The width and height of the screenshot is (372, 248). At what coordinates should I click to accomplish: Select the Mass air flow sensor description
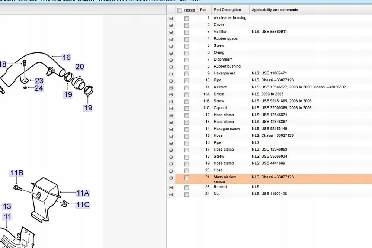click(225, 179)
